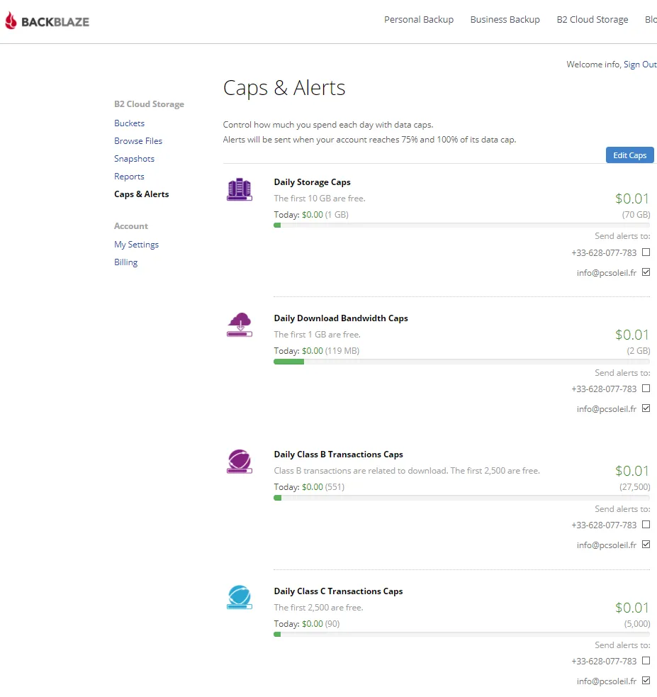Open Buckets in the sidebar

(x=129, y=123)
